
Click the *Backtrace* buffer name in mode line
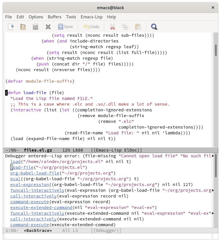(38, 231)
